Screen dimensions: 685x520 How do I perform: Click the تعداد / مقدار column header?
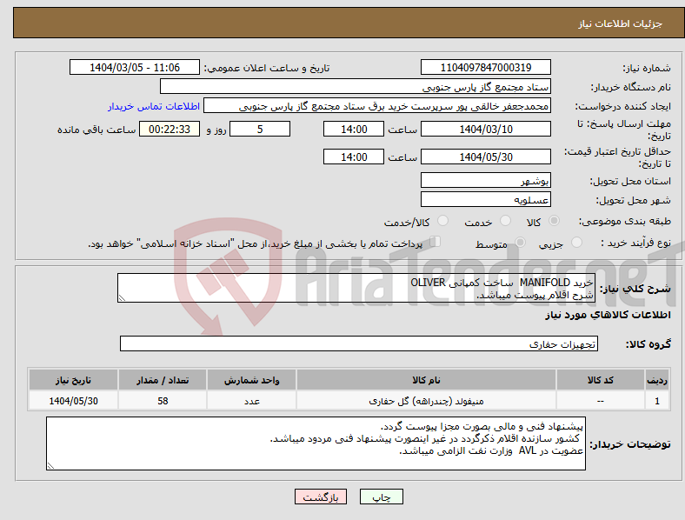click(x=163, y=380)
